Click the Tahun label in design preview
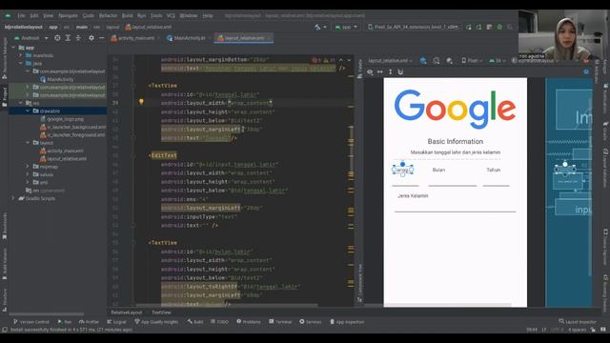 (494, 170)
